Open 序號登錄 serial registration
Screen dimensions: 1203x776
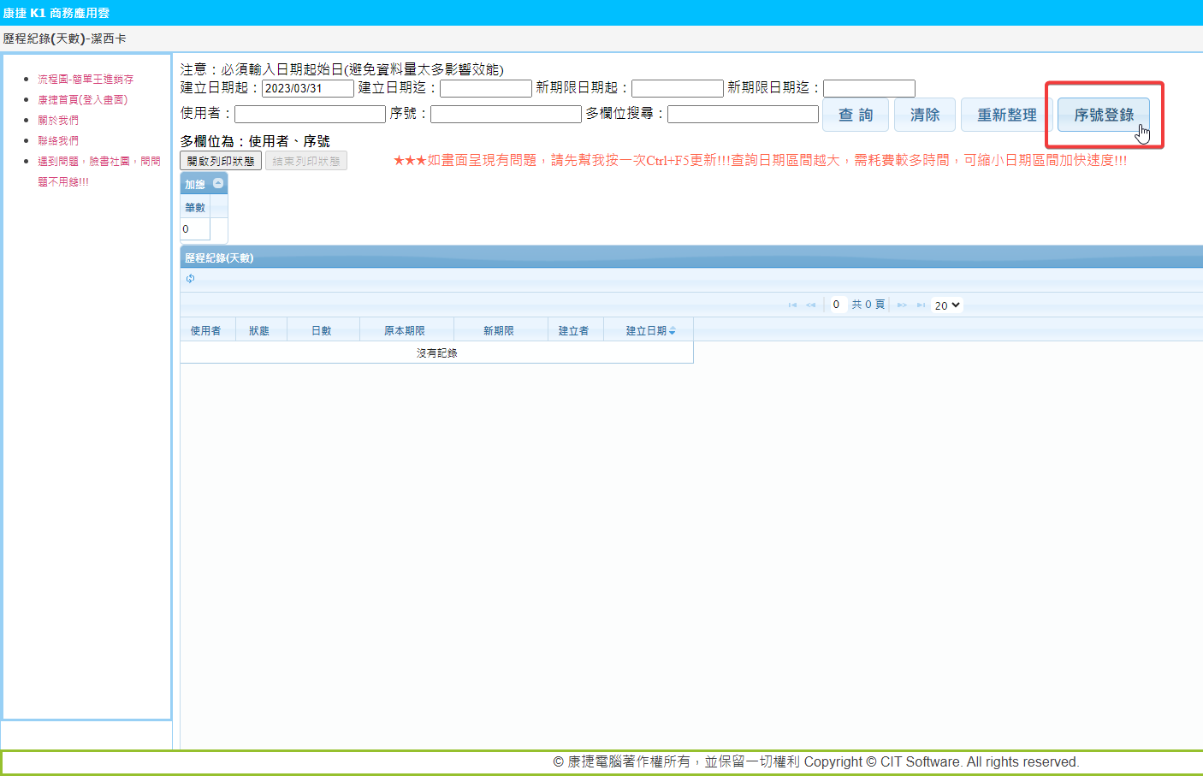click(x=1103, y=115)
